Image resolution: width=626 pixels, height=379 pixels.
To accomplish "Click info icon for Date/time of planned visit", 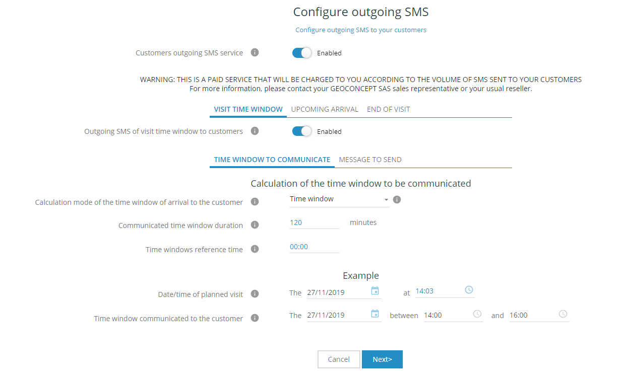I will [x=255, y=294].
